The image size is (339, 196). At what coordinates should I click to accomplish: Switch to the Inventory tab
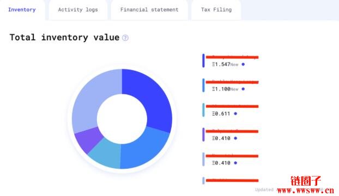tap(22, 10)
